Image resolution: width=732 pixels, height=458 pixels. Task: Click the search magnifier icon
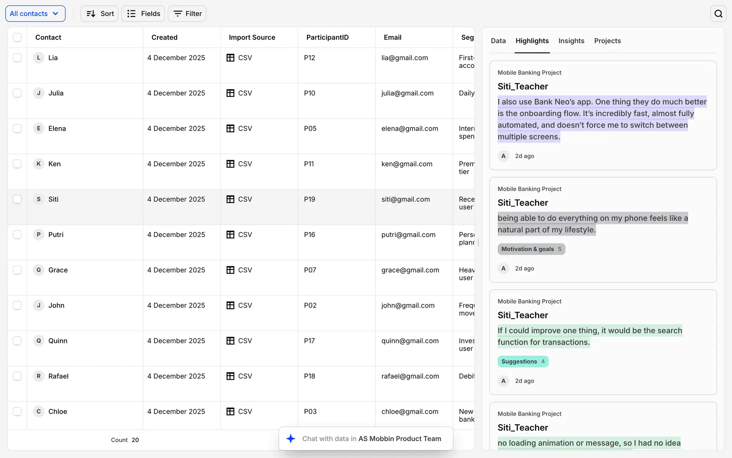[718, 14]
